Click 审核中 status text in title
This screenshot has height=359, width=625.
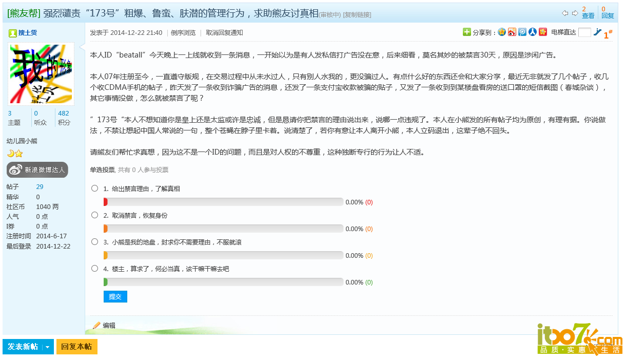(x=330, y=15)
